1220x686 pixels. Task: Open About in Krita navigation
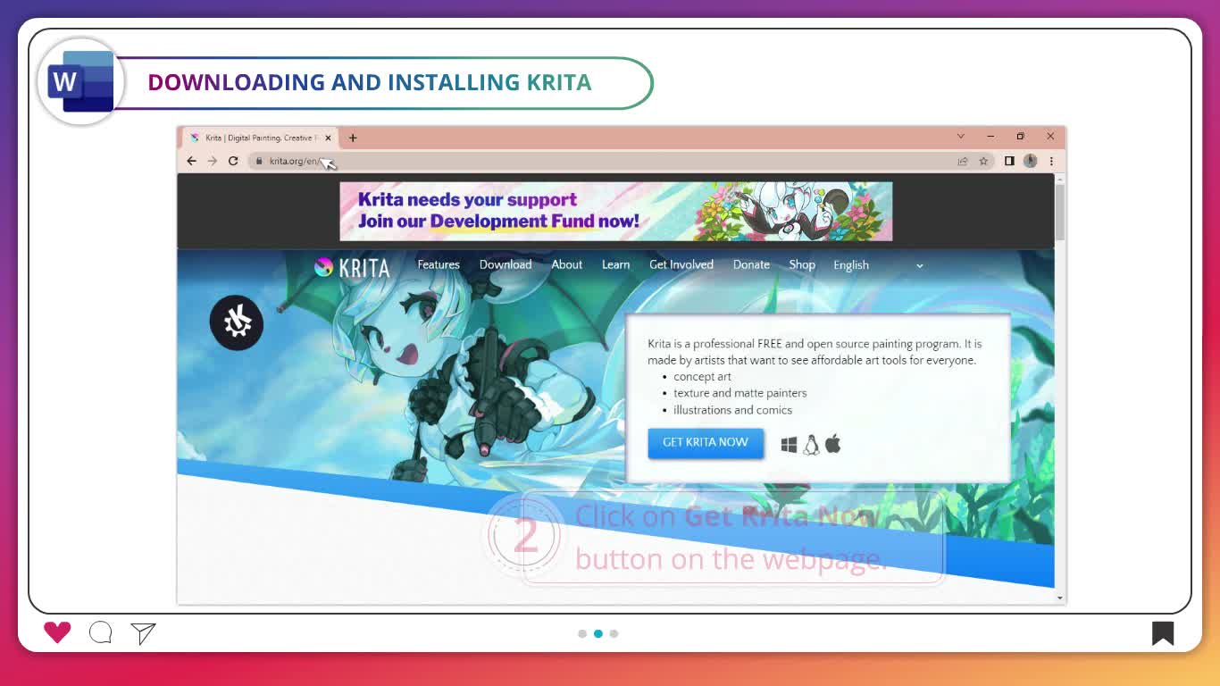click(566, 264)
